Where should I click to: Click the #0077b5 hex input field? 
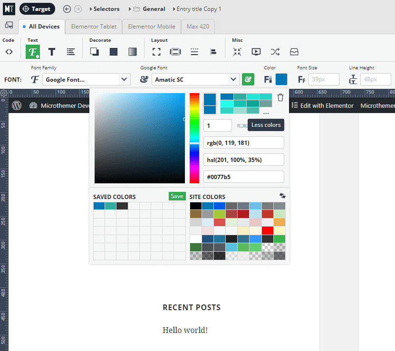pos(243,177)
